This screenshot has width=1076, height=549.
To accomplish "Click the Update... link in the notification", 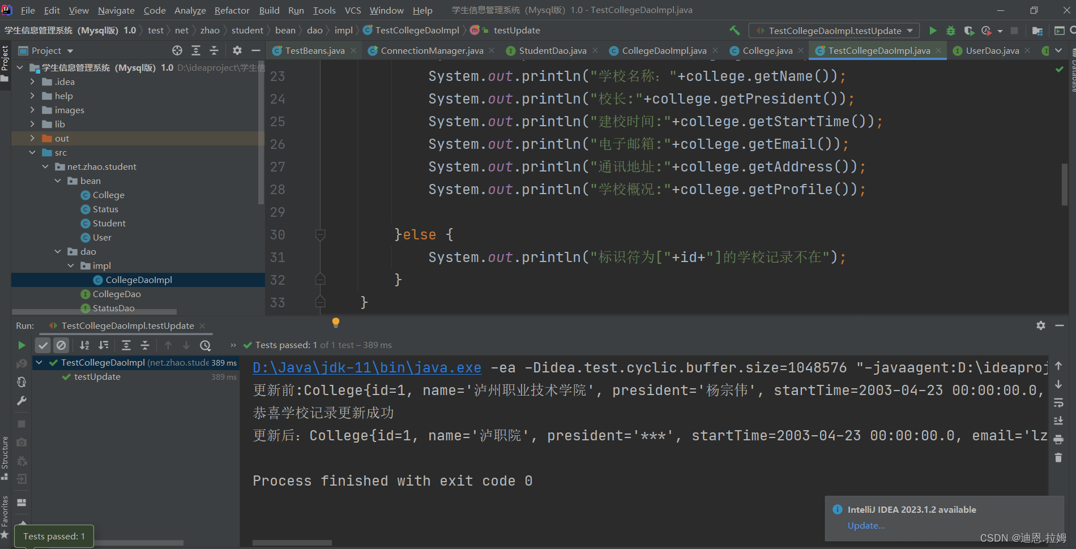I will [866, 525].
